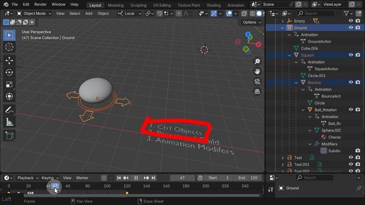This screenshot has width=365, height=205.
Task: Jump to the last frame
Action: click(153, 178)
